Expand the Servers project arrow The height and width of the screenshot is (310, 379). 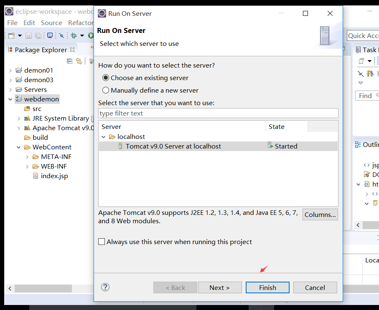10,90
